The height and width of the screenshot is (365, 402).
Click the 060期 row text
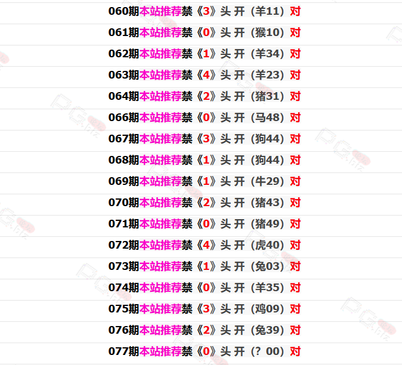[204, 11]
